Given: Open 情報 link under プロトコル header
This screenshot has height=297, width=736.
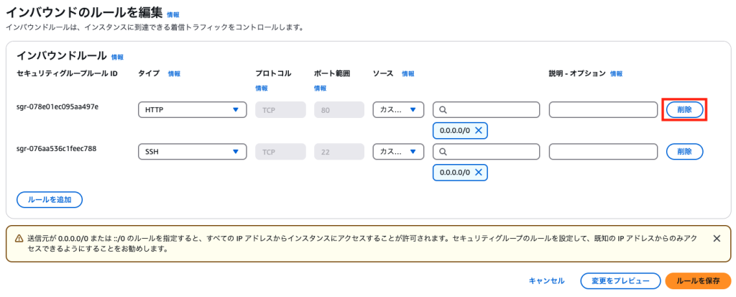Looking at the screenshot, I should 262,88.
